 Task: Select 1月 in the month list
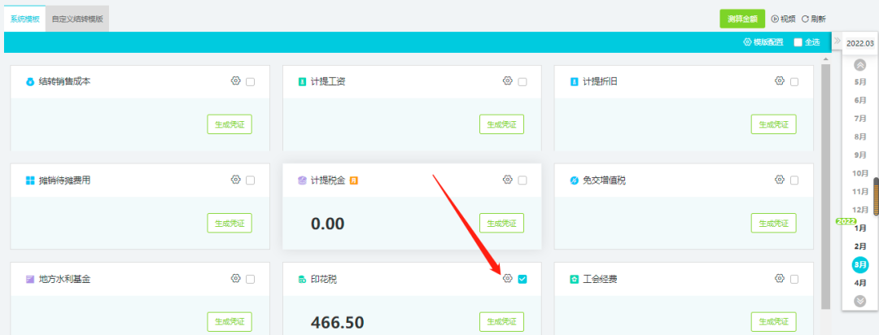860,228
